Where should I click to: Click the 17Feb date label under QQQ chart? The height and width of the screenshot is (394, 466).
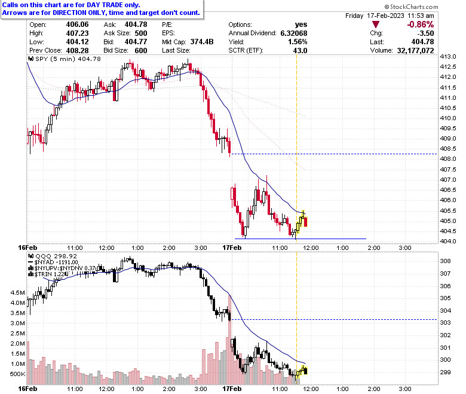(232, 389)
